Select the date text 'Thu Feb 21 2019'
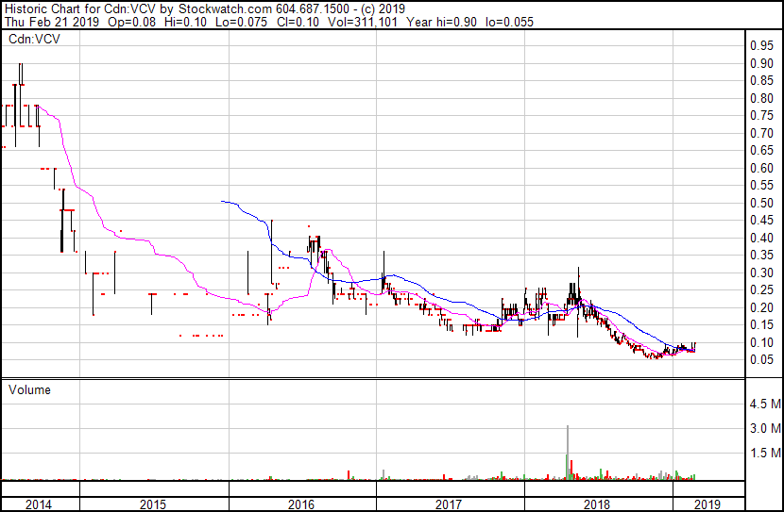 [x=52, y=22]
